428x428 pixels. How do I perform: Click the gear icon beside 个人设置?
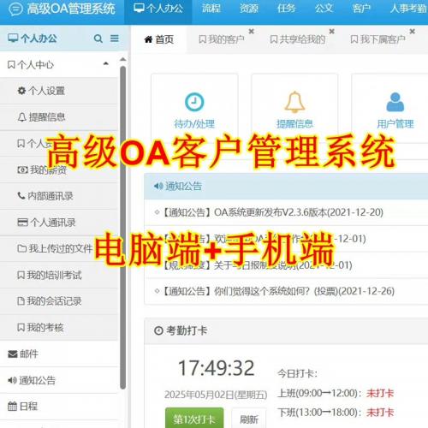tap(21, 91)
